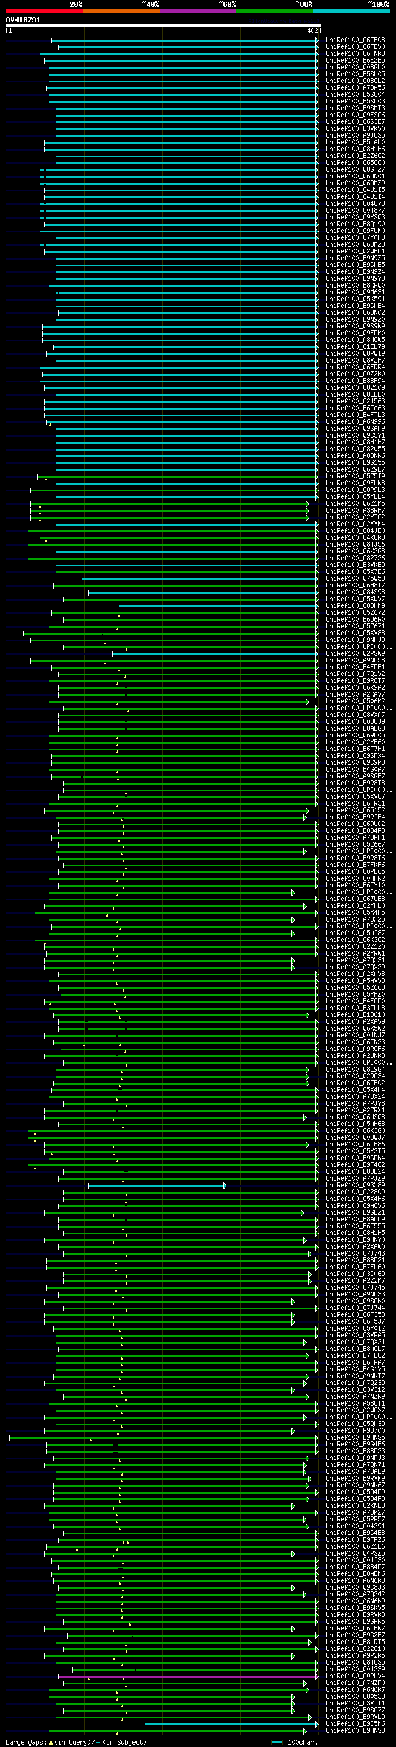The image size is (396, 1747).
Task: Open hit UniRef100_A7QA56
Action: pos(355,87)
